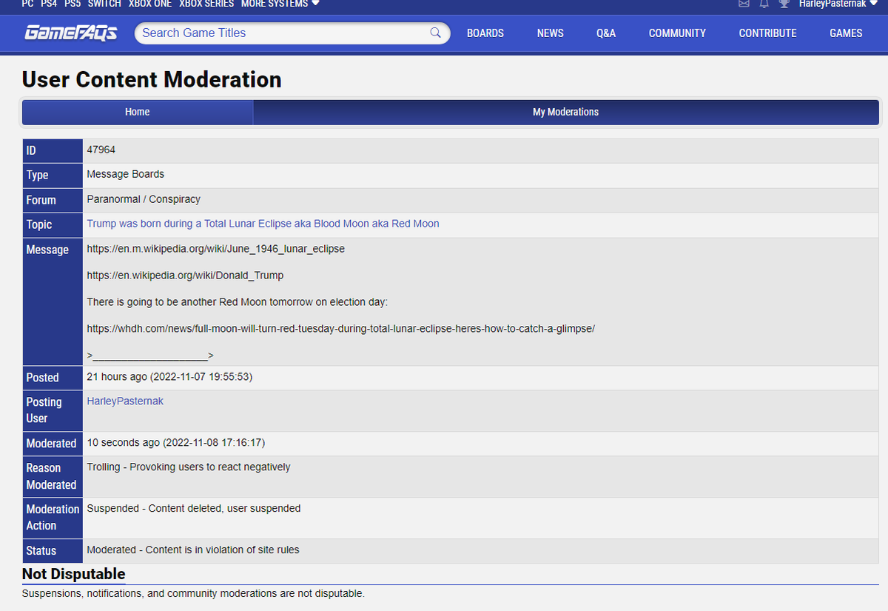Screen dimensions: 888x611
Task: Open the CONTRIBUTE menu
Action: (768, 33)
